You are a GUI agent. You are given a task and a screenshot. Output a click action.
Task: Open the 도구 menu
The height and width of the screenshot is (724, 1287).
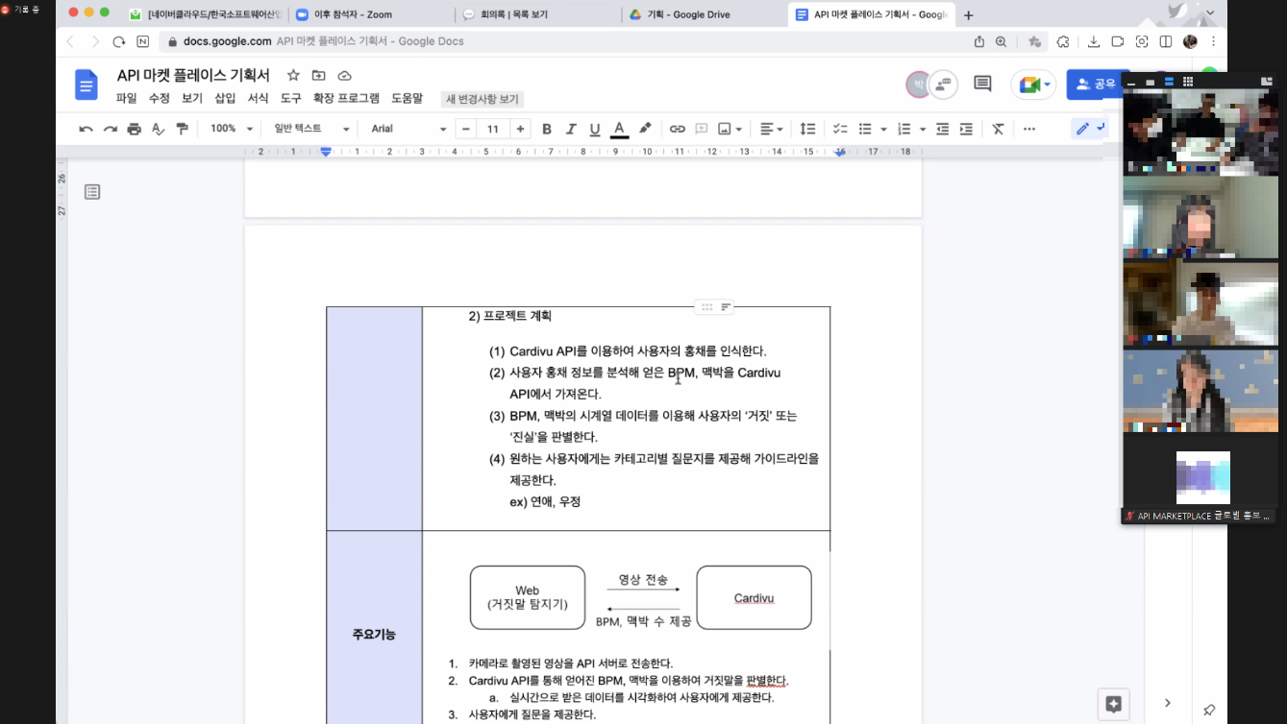[x=290, y=98]
